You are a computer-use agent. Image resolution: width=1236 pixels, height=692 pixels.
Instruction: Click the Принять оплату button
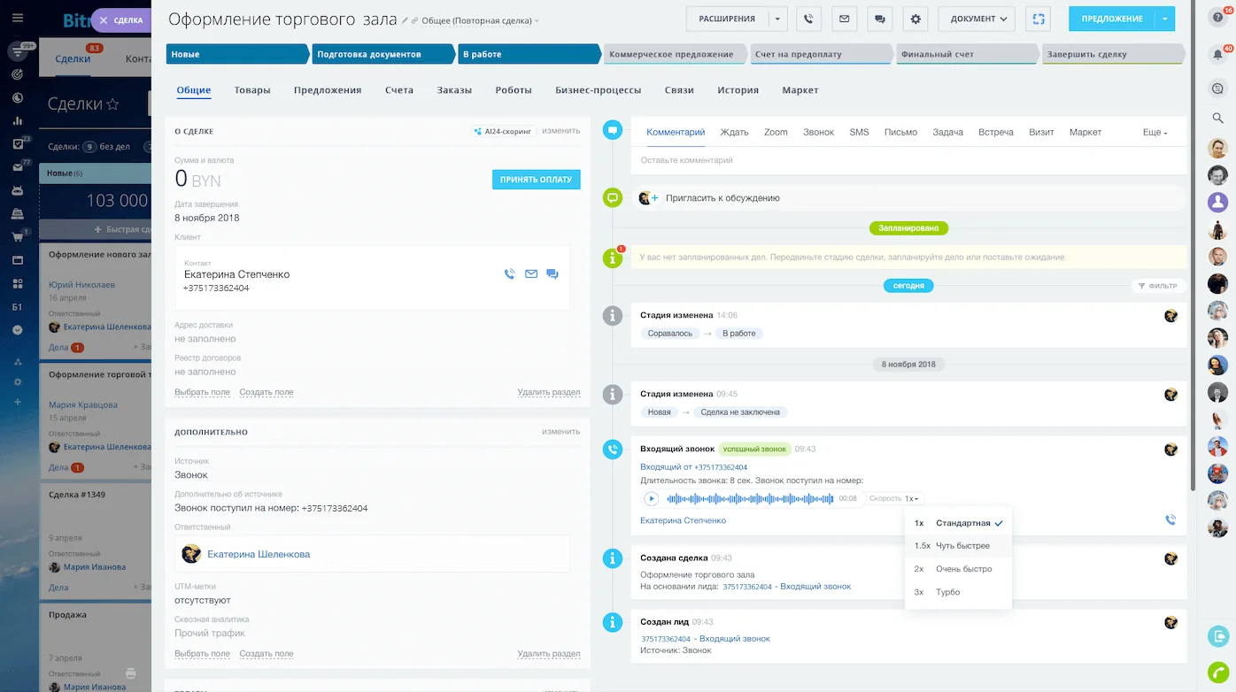click(536, 179)
